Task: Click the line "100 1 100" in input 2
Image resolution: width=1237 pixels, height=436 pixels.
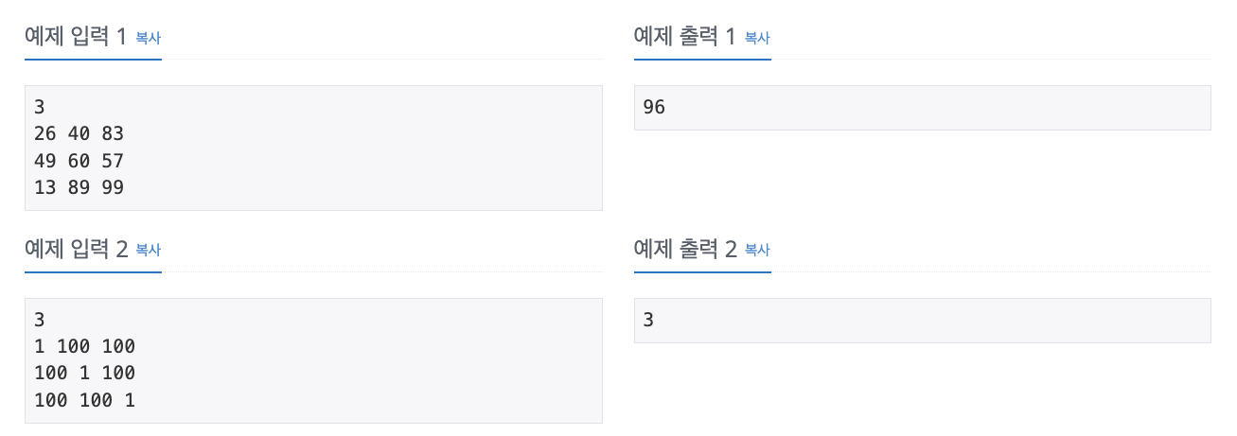Action: [84, 374]
